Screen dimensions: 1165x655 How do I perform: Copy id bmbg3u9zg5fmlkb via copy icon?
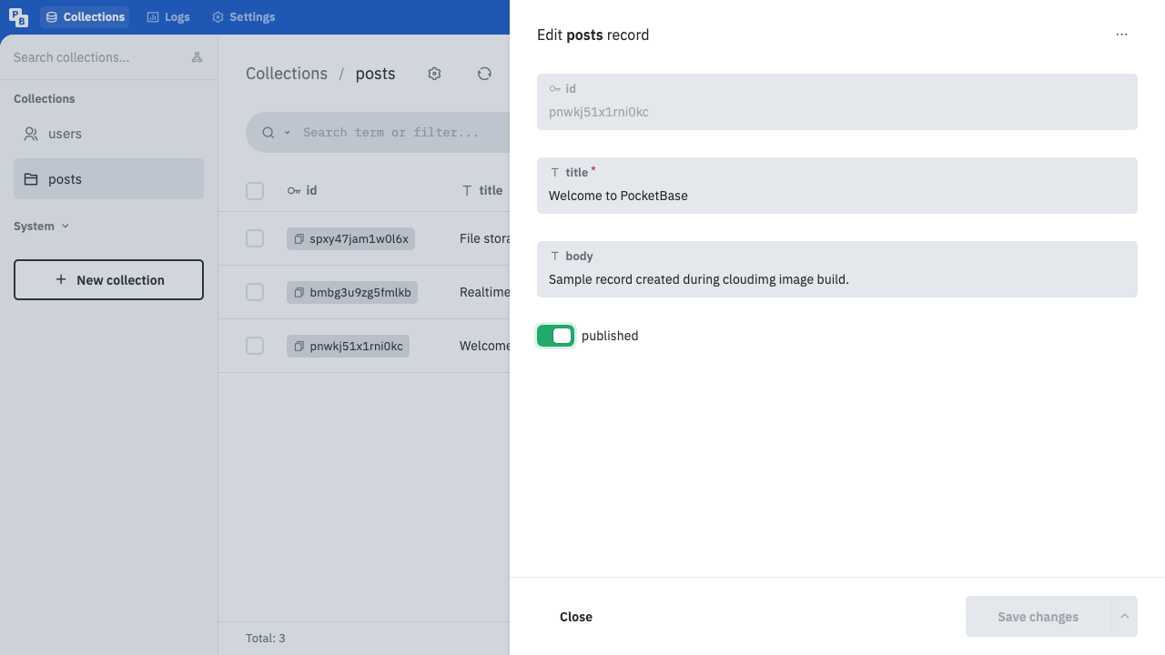click(299, 293)
